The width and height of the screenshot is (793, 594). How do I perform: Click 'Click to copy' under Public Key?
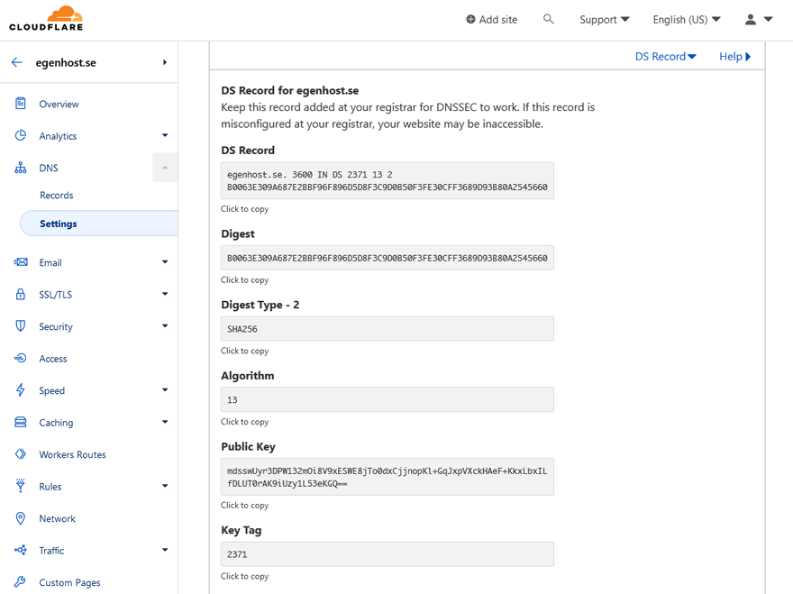pos(245,505)
